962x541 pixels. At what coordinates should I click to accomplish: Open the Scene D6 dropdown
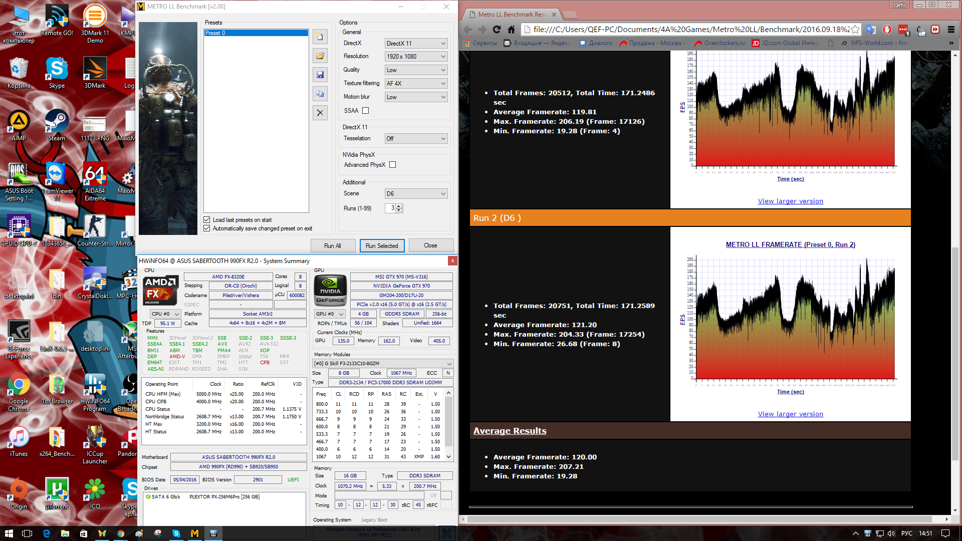415,194
